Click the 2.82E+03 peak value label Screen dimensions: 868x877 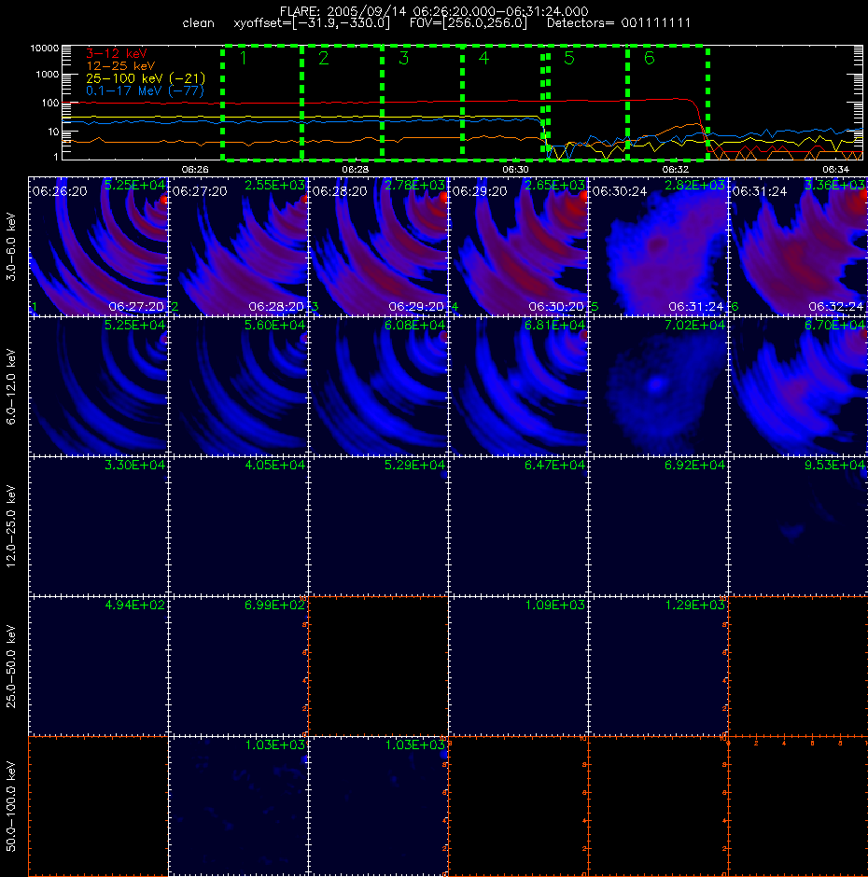[694, 185]
